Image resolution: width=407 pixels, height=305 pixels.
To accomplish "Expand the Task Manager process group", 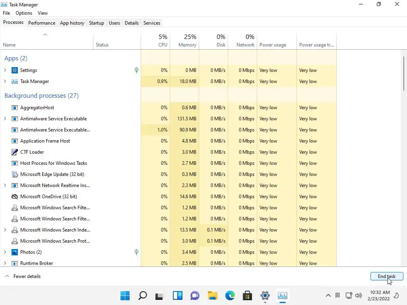I will pos(5,81).
